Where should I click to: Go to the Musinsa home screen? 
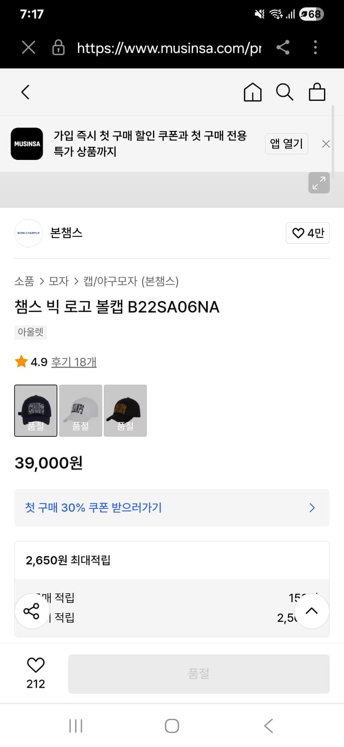point(253,92)
